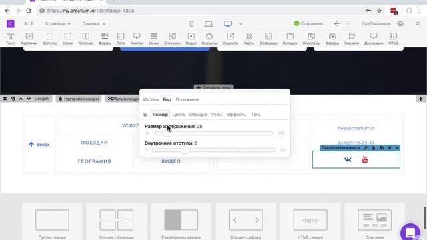Open Настройки секции
Screen dimensions: 427x240
tap(79, 99)
